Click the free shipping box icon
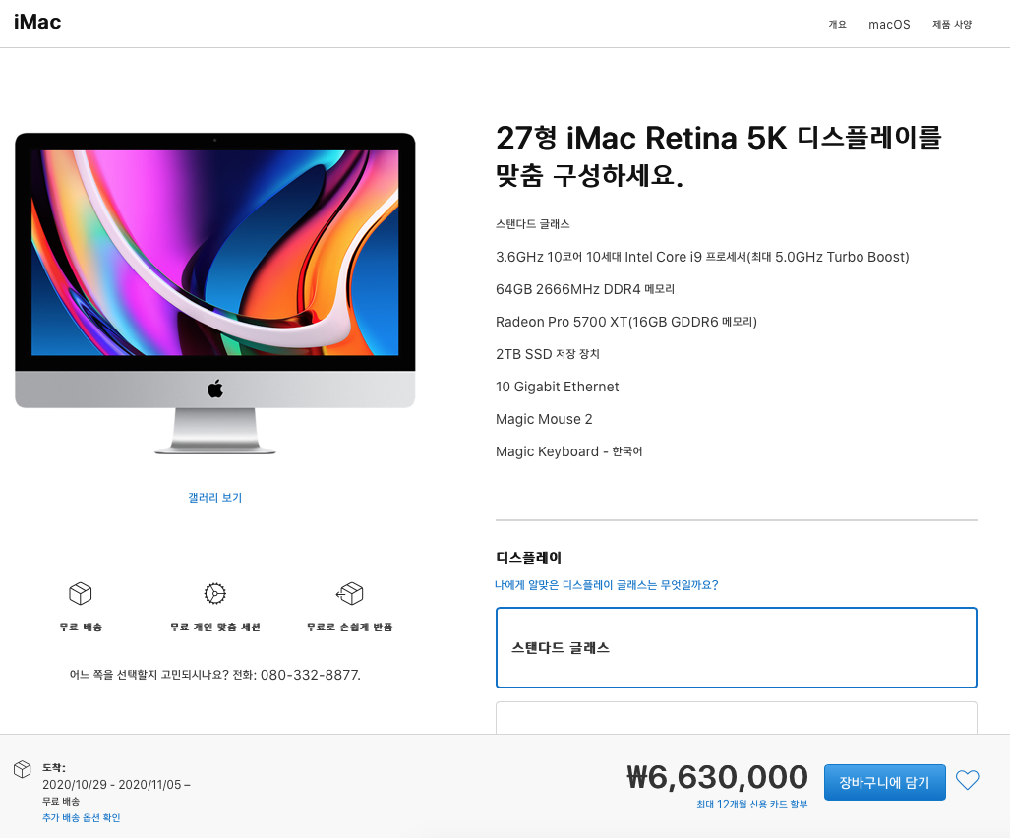This screenshot has width=1010, height=838. pos(81,593)
